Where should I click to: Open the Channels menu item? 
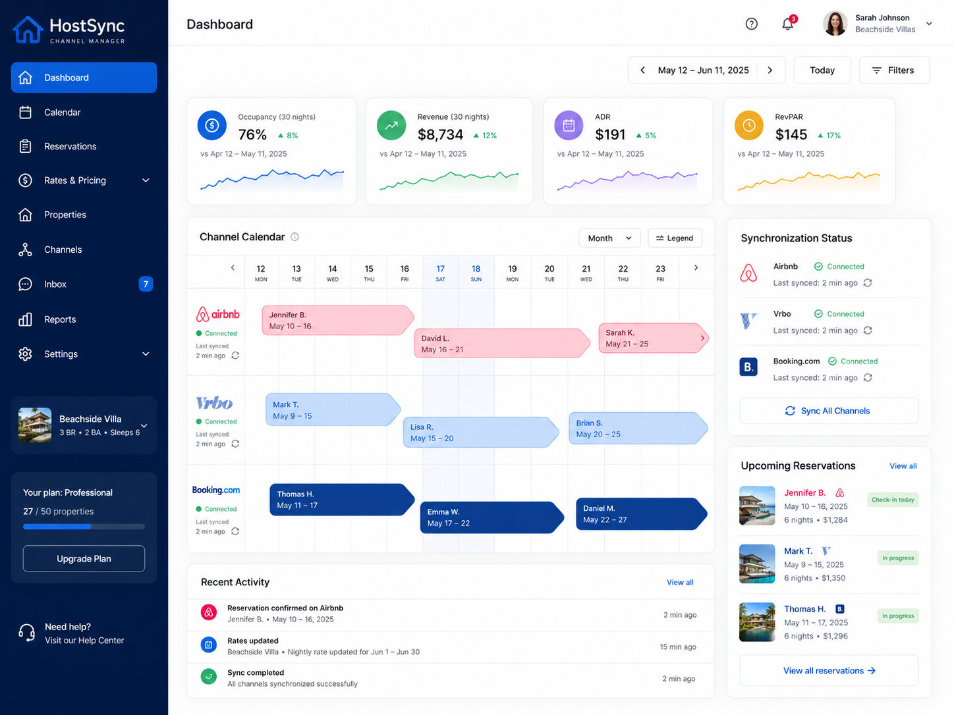tap(84, 250)
